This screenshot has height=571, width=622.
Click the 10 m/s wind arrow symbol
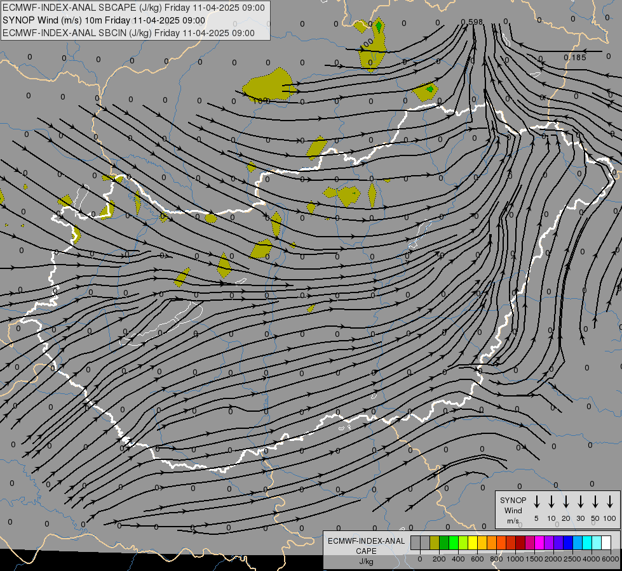(551, 501)
